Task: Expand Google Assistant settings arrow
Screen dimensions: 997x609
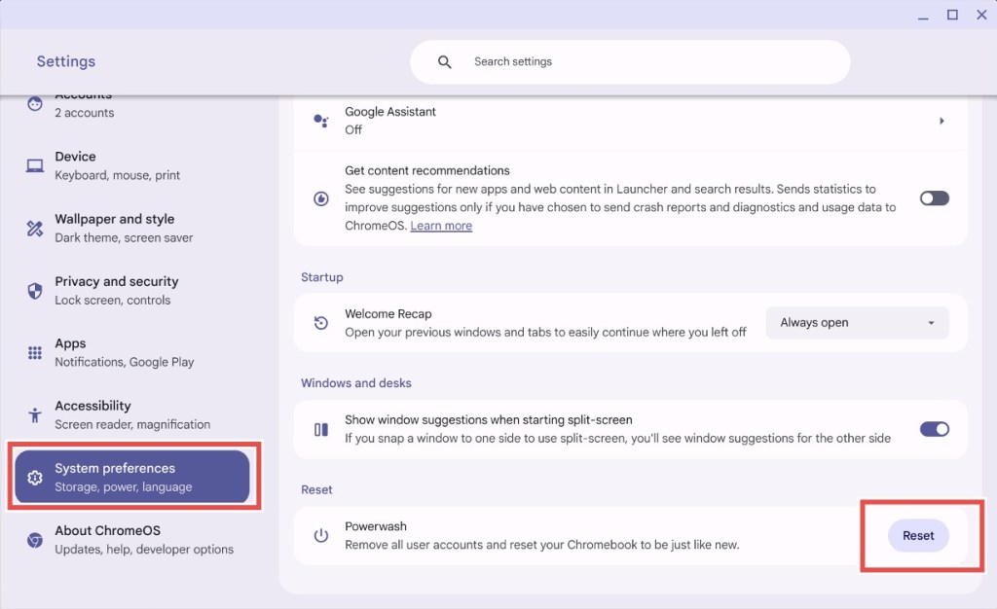Action: click(942, 121)
